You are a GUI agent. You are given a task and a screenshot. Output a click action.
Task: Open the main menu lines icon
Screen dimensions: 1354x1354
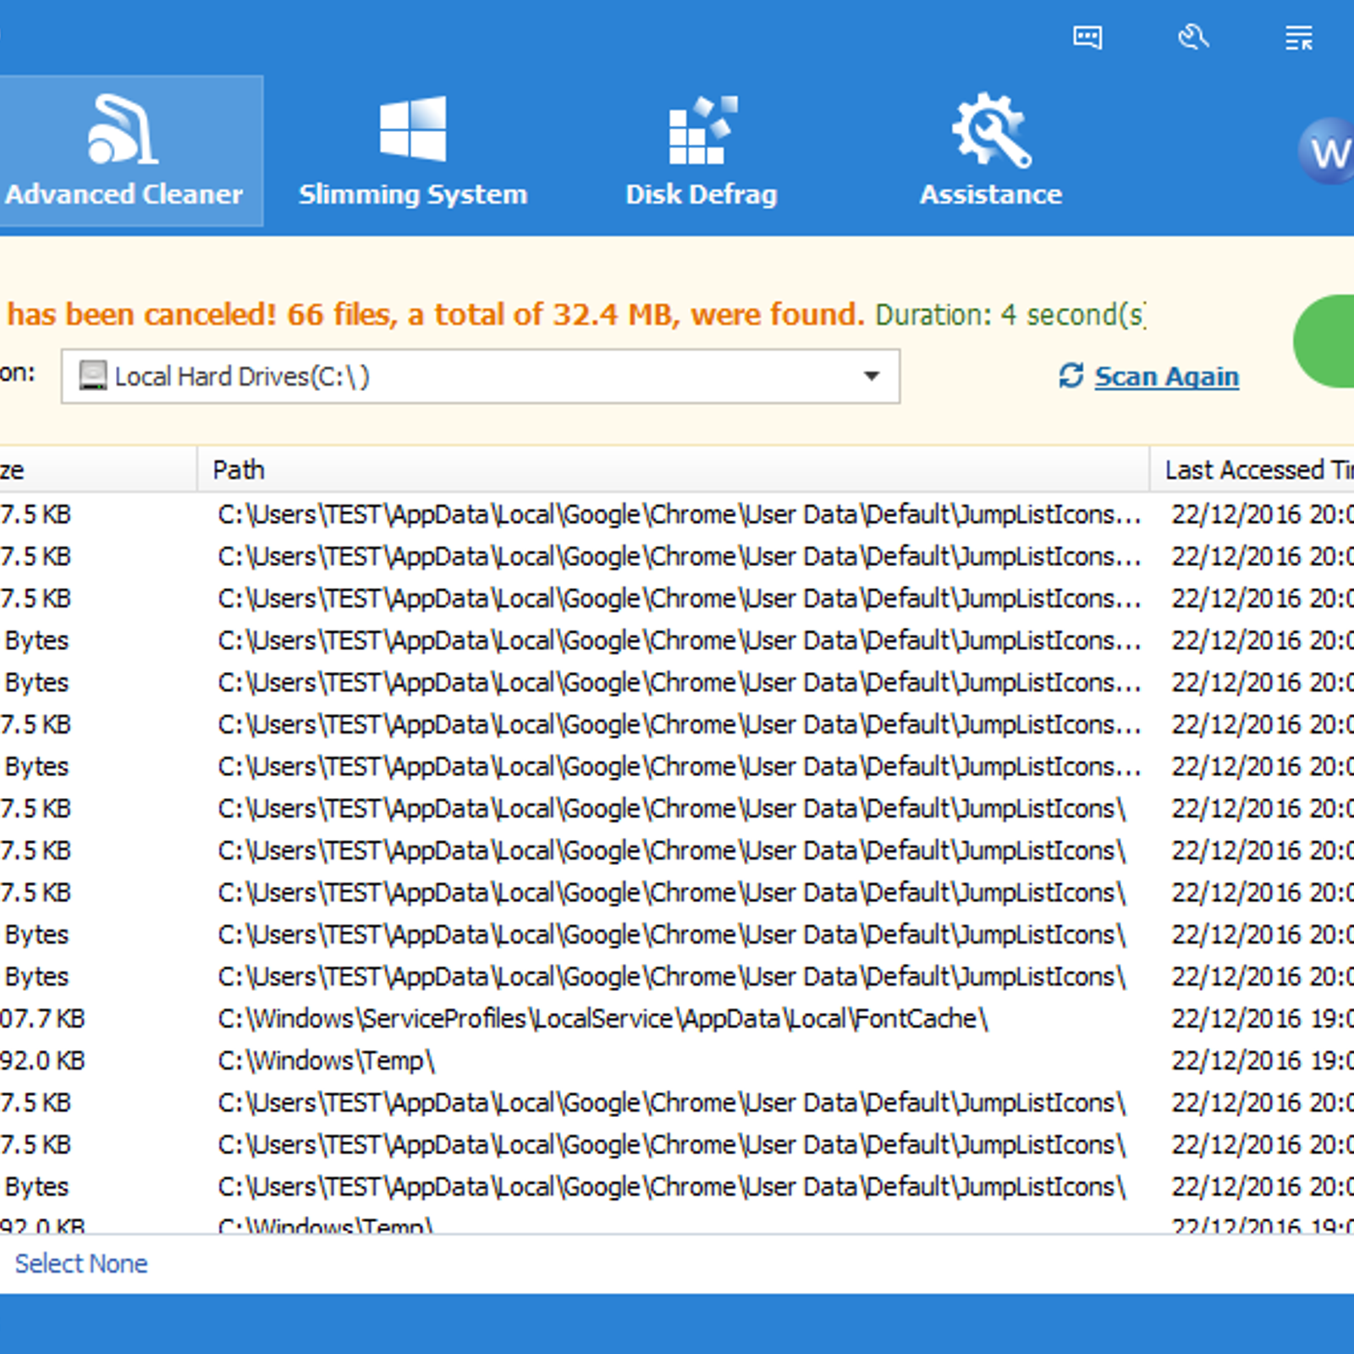(1298, 38)
